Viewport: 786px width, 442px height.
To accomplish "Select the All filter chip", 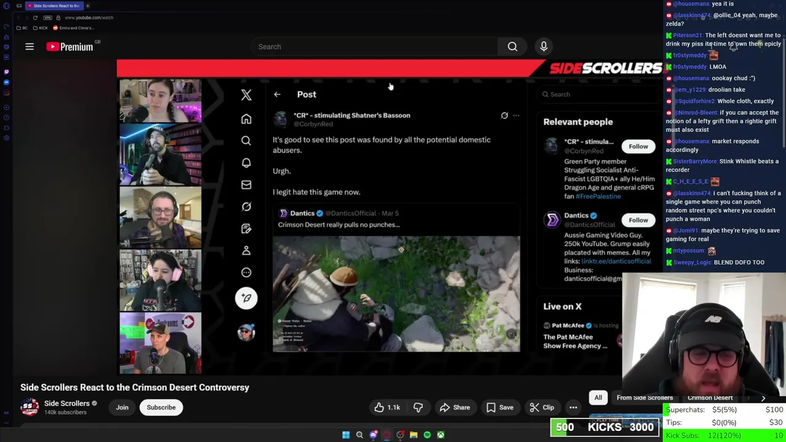I will 598,398.
